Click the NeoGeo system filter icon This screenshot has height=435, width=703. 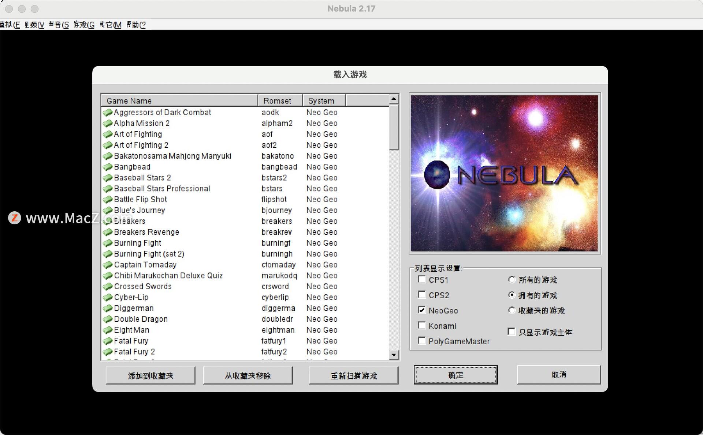[x=421, y=311]
